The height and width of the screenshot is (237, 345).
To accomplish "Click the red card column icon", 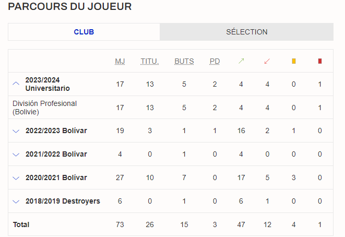I will click(320, 61).
